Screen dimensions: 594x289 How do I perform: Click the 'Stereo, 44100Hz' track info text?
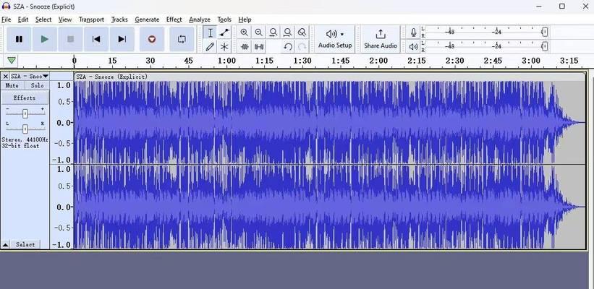point(25,139)
